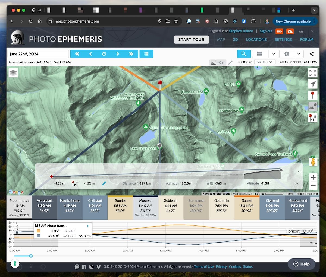Viewport: 326px width, 277px height.
Task: Click the START TOUR button
Action: click(x=191, y=39)
